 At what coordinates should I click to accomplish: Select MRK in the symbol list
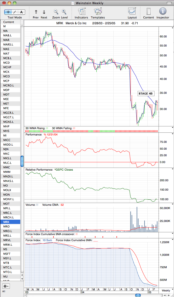[10, 222]
